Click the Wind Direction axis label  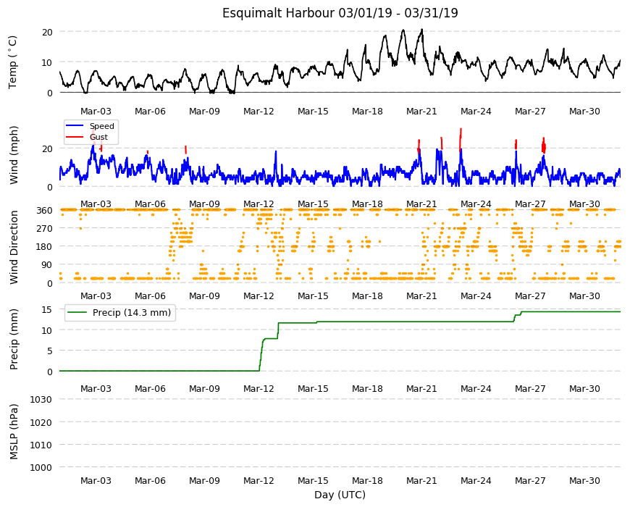(14, 247)
